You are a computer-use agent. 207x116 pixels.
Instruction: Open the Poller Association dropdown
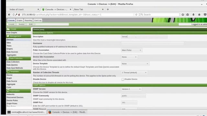[132, 50]
